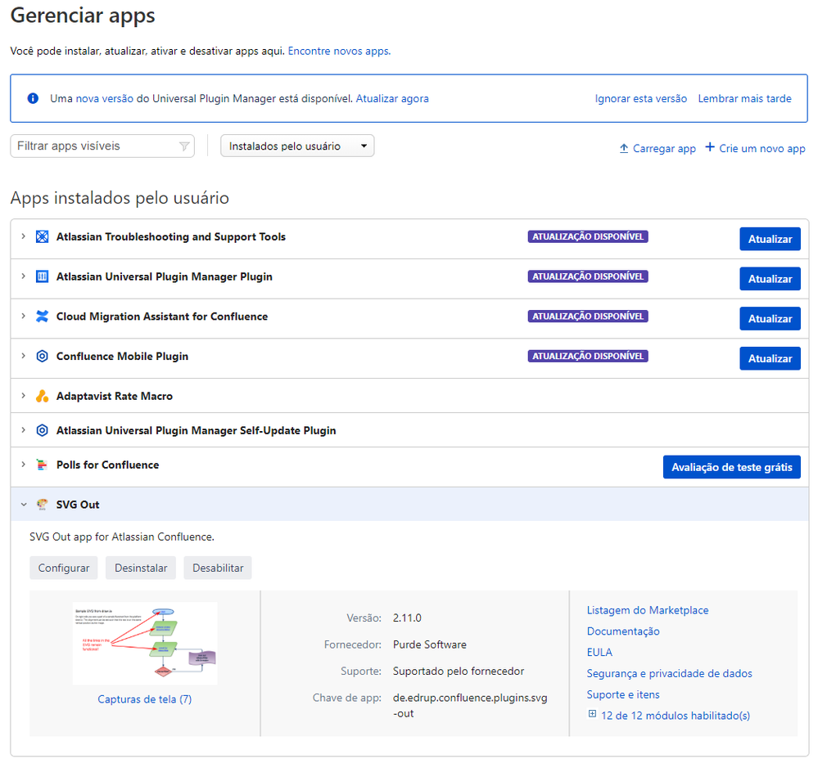Click the Carregar app link

click(664, 149)
